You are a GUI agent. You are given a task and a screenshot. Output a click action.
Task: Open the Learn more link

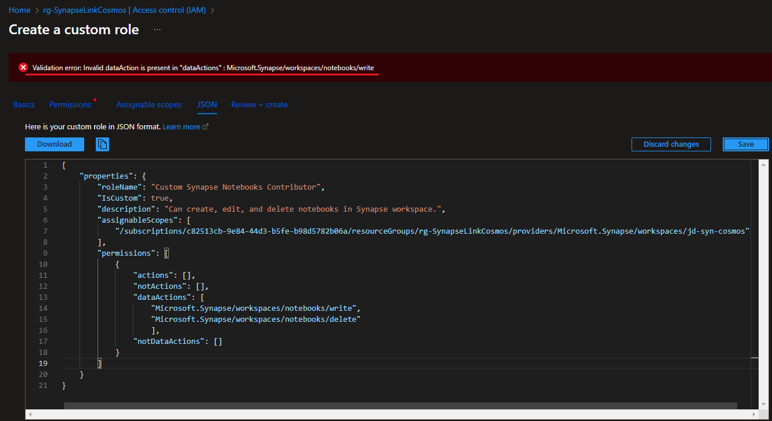tap(182, 126)
